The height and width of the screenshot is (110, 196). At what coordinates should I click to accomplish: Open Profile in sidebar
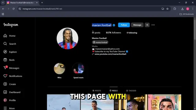9,100
